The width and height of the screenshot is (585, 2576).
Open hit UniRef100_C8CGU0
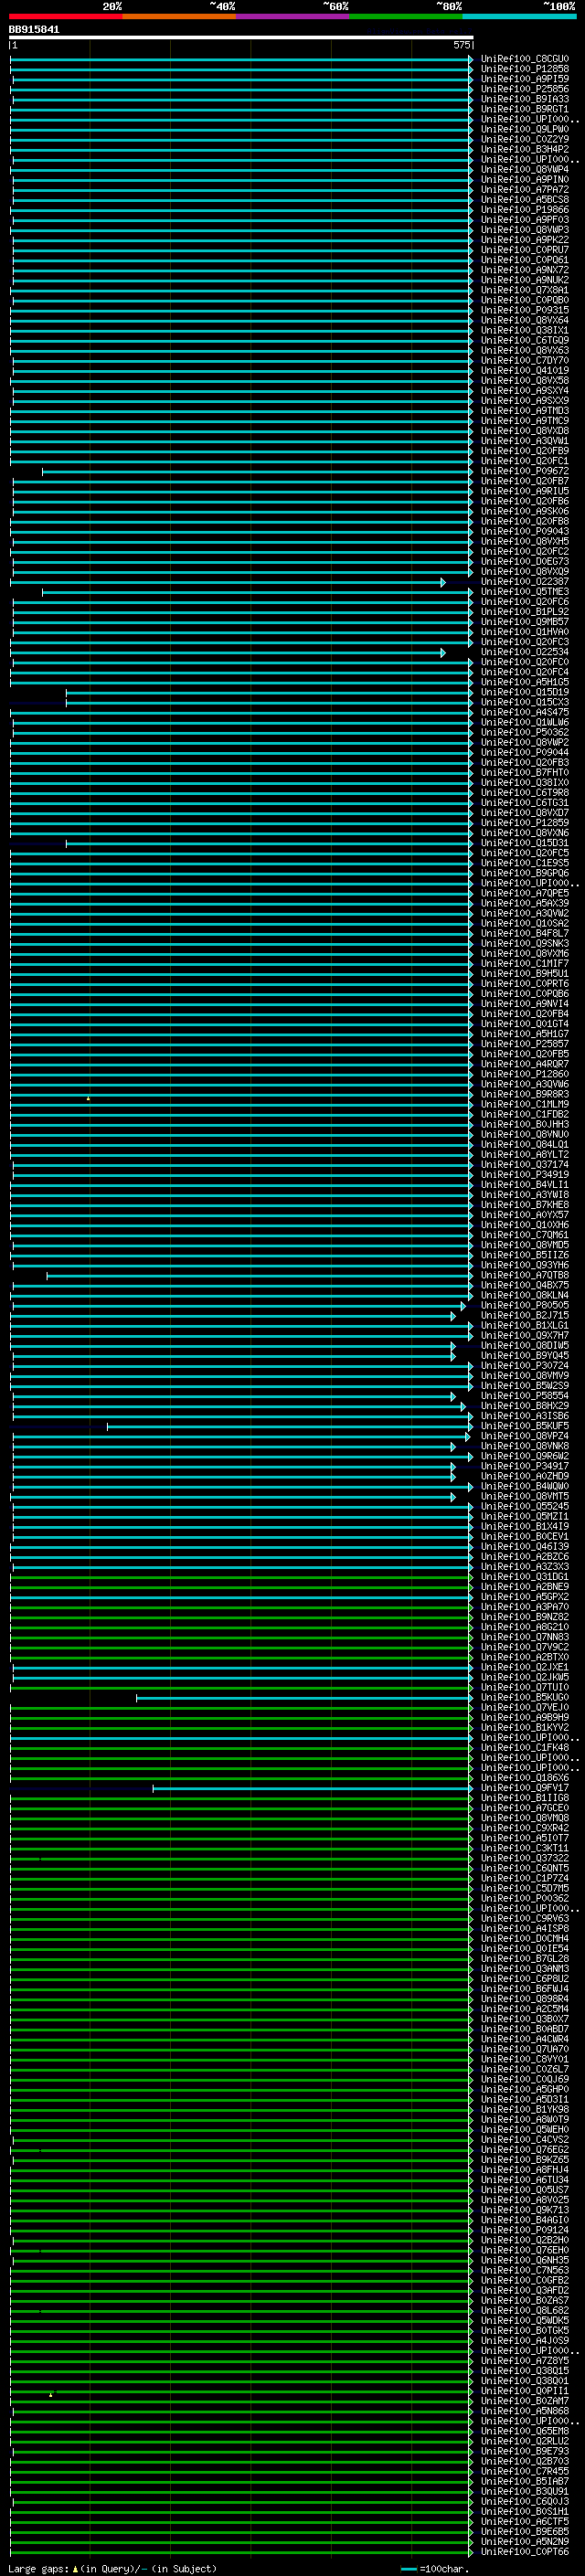click(x=524, y=59)
